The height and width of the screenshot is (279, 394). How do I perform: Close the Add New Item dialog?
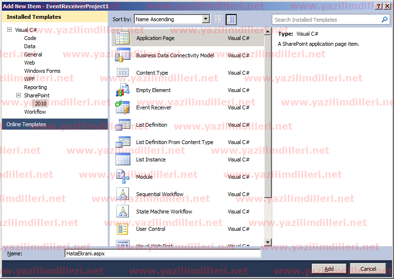[x=387, y=6]
